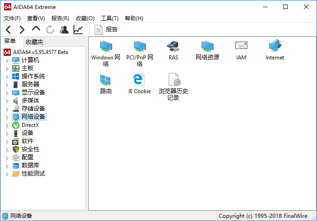Expand the DirectX tree node
The height and width of the screenshot is (221, 317).
7,126
